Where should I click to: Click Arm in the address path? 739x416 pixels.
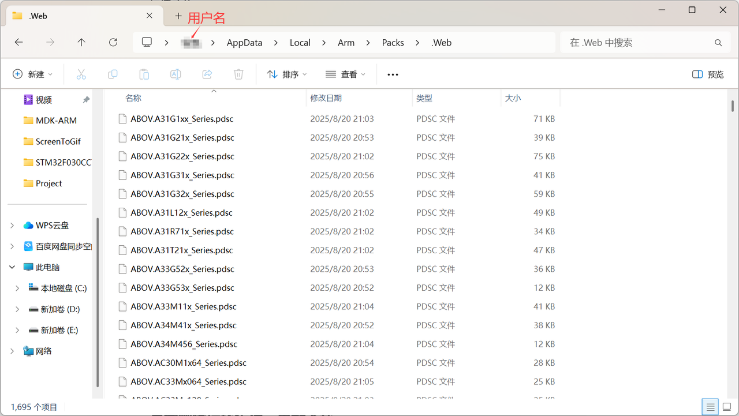click(x=346, y=43)
